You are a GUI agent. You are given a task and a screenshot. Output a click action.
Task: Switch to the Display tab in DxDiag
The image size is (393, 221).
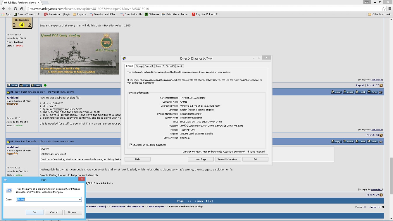tap(139, 66)
